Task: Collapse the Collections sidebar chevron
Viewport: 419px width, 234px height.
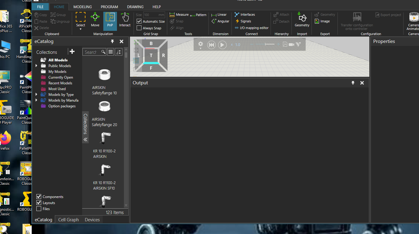Action: (85, 139)
